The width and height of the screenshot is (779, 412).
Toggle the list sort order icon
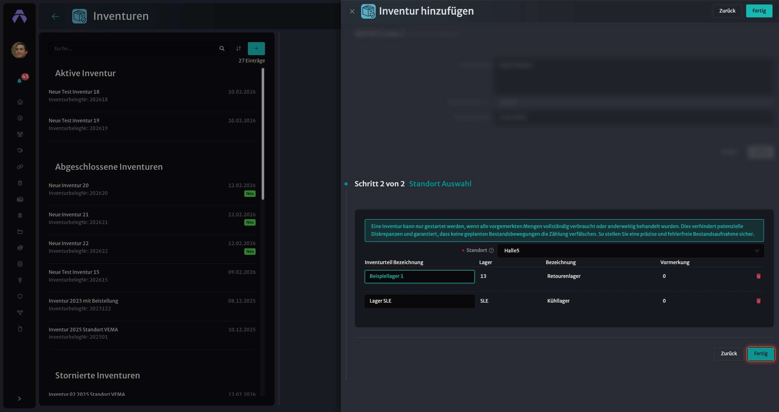[239, 49]
